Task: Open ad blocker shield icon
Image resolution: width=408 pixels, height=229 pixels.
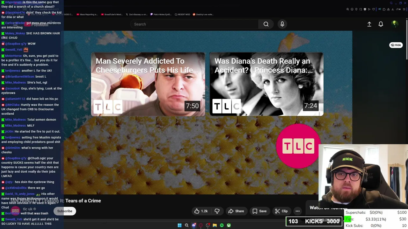Action: point(365,9)
